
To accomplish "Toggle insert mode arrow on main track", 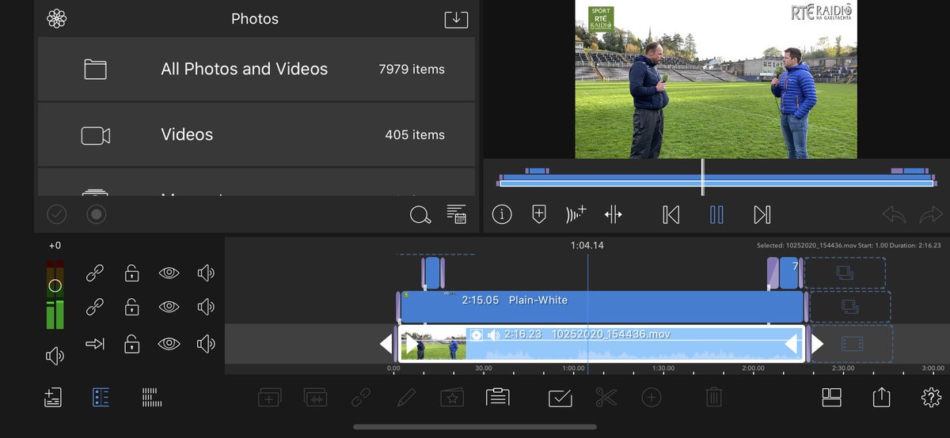I will [95, 344].
